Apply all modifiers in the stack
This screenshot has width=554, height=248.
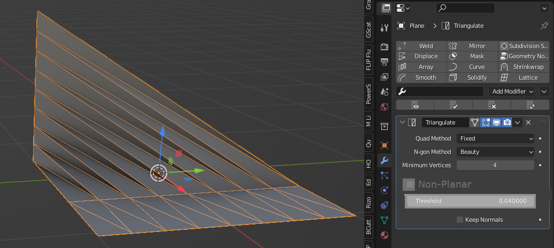tap(453, 105)
